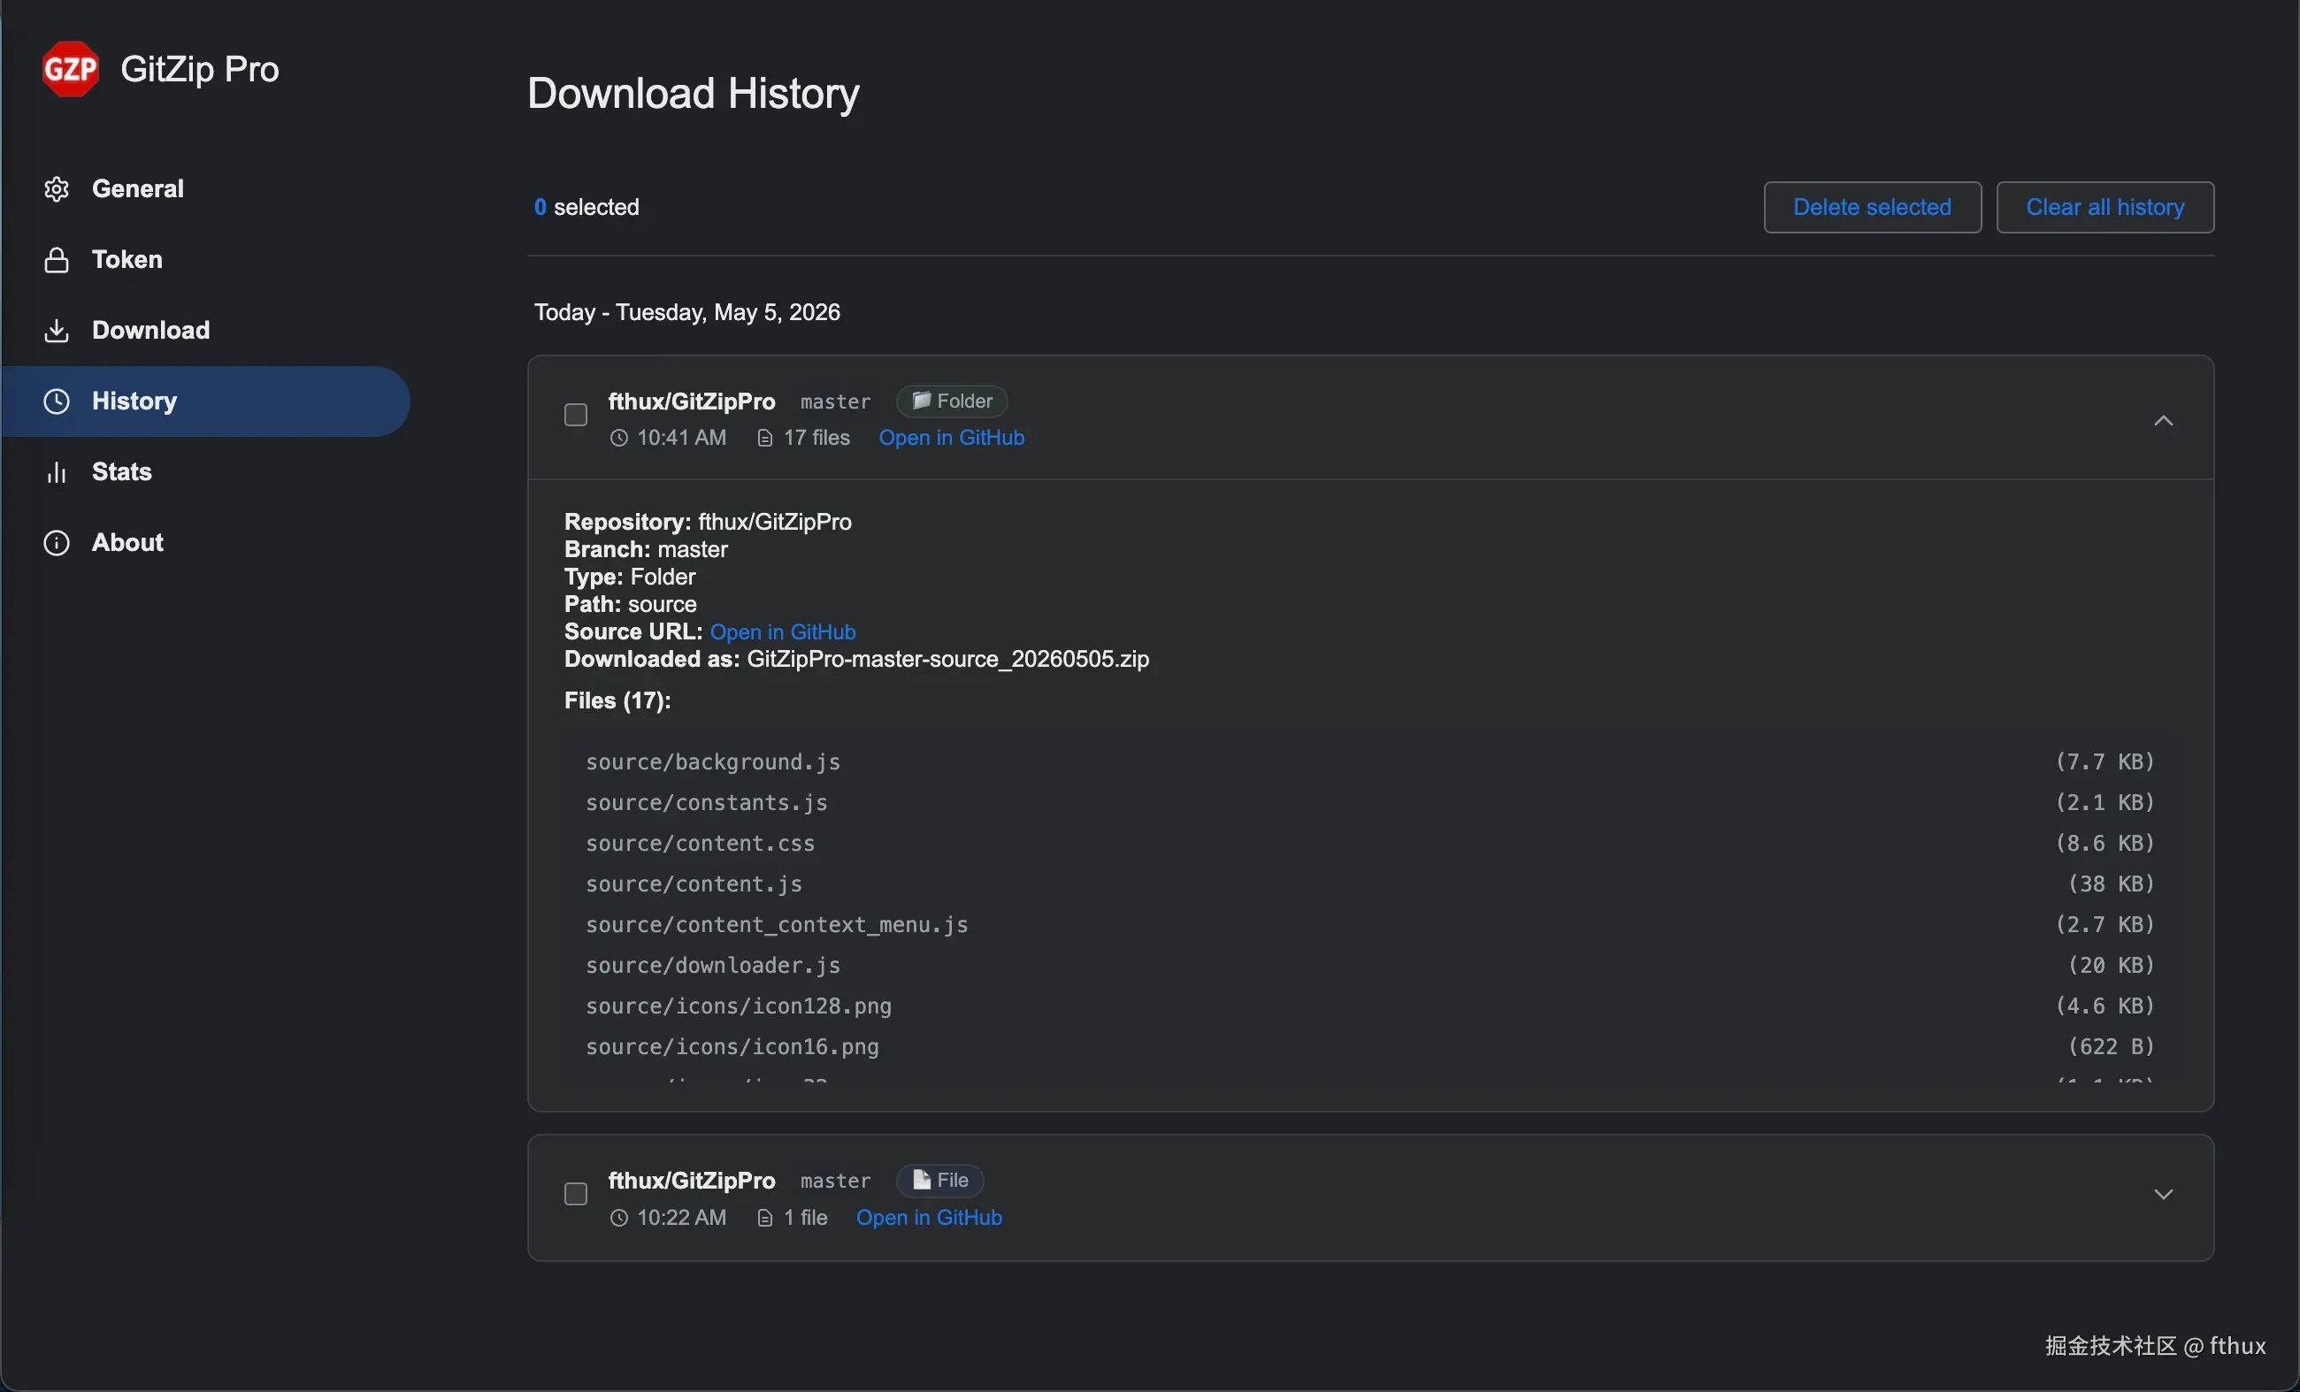Click the source/content.css file row
Image resolution: width=2300 pixels, height=1392 pixels.
click(1369, 844)
